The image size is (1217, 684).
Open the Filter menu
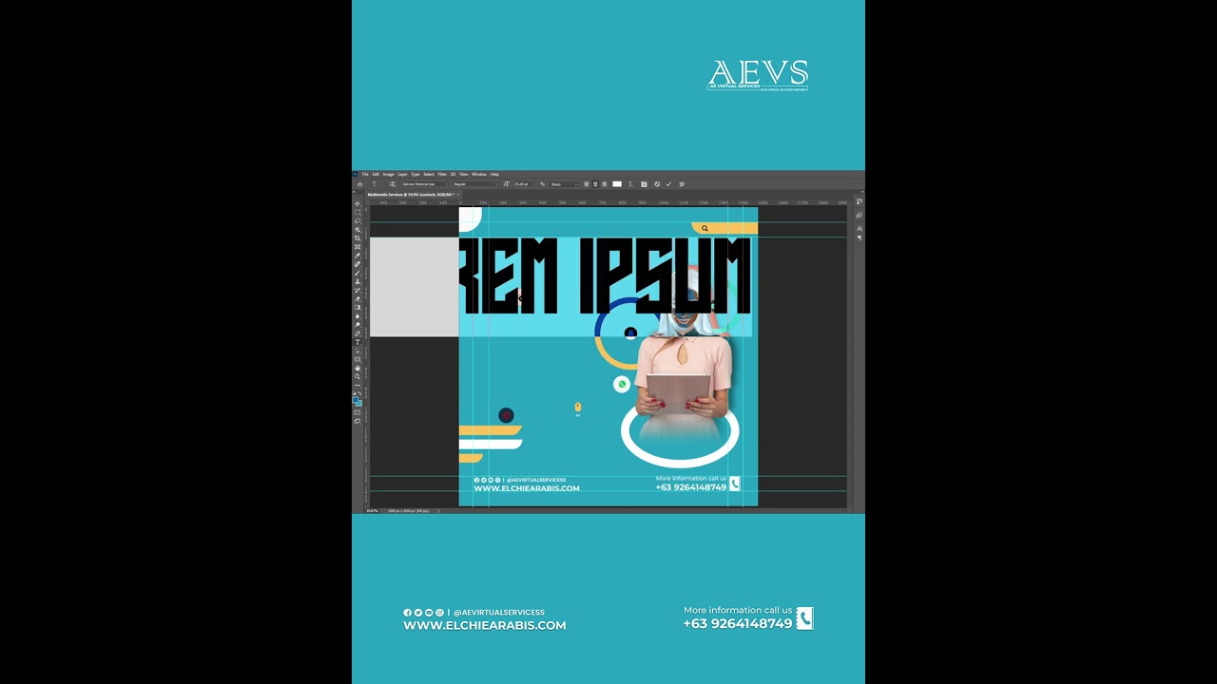(442, 174)
